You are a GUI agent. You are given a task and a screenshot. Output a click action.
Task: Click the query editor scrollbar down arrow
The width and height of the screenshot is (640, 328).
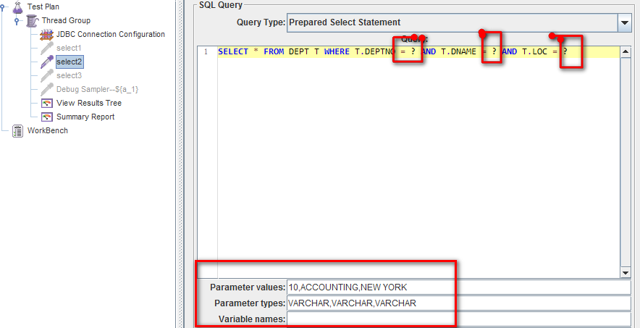click(626, 272)
